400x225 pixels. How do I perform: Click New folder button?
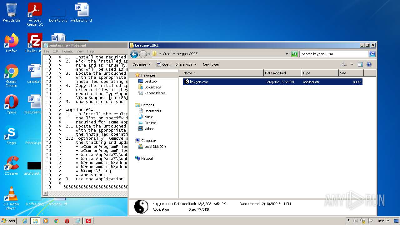click(x=211, y=64)
